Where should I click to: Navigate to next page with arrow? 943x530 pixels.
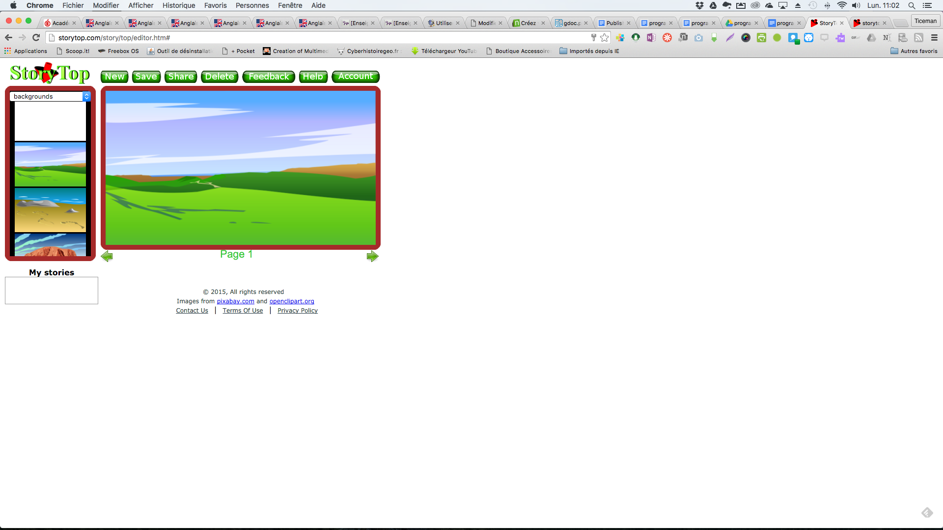(372, 256)
